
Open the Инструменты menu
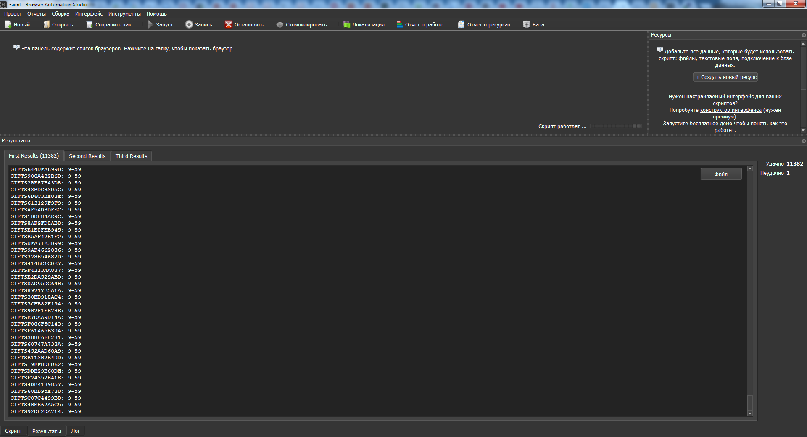124,14
